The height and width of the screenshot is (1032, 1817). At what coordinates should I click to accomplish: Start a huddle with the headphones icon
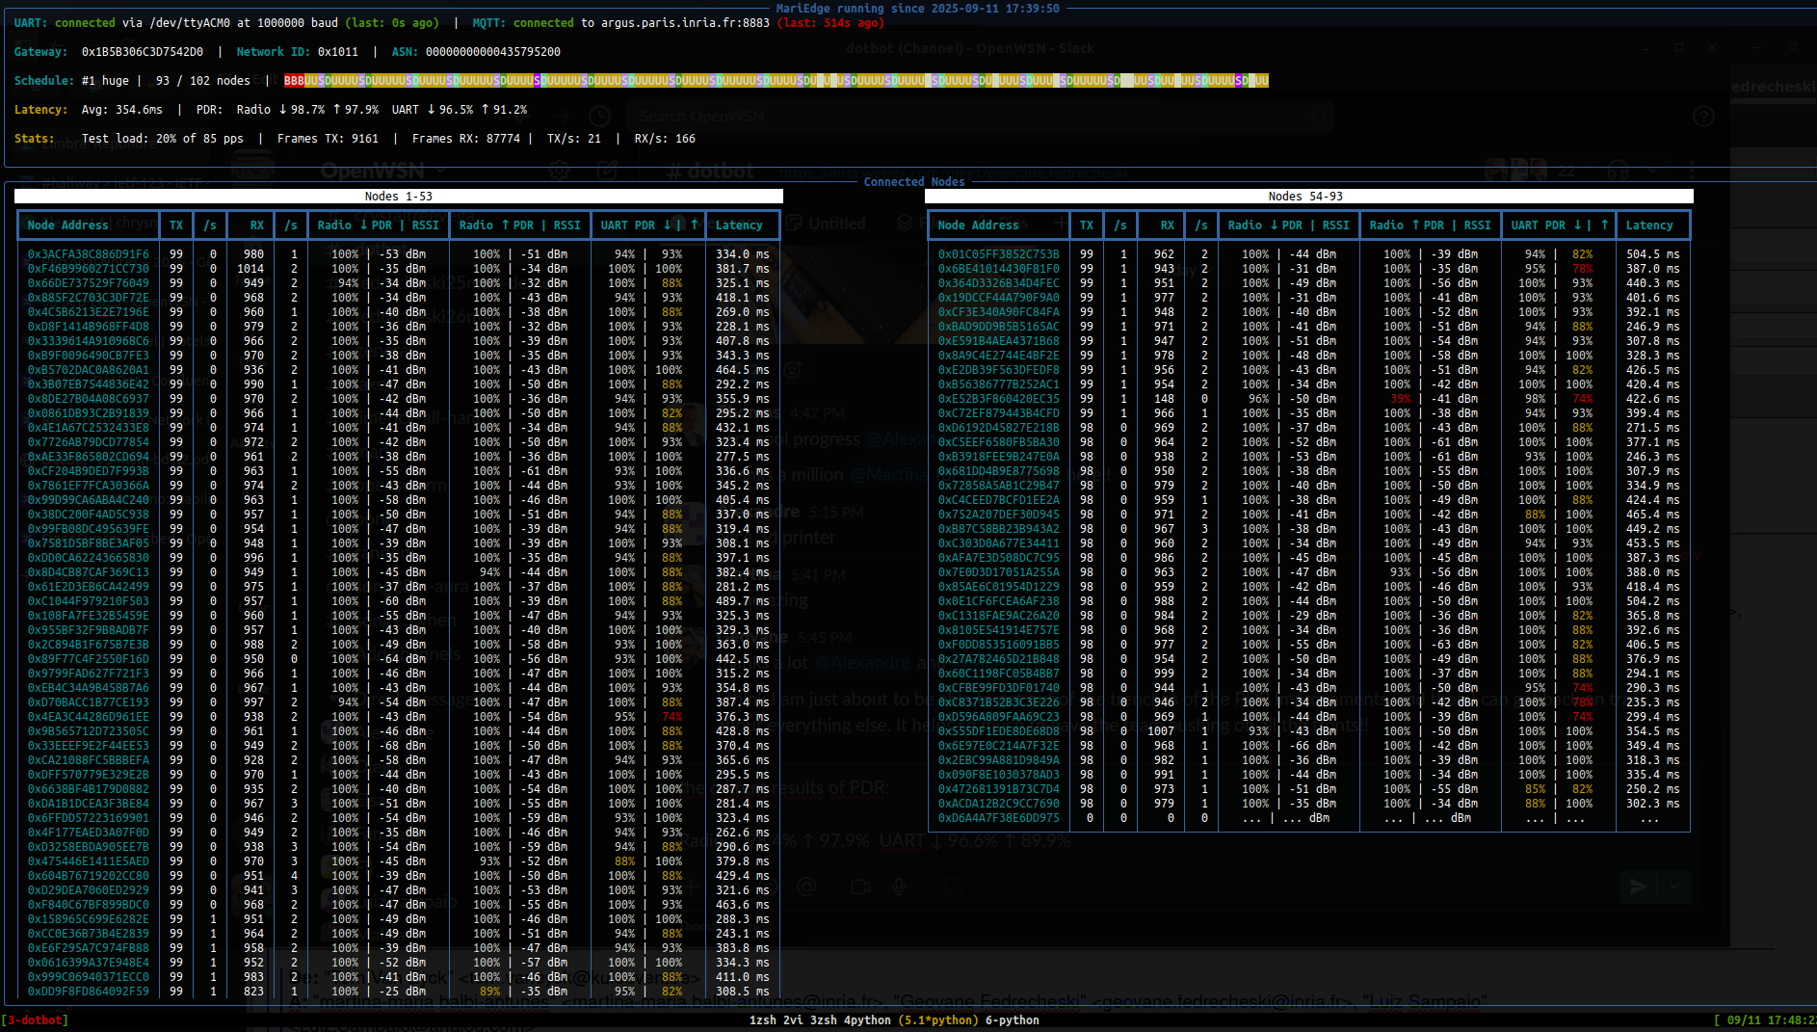point(1617,170)
